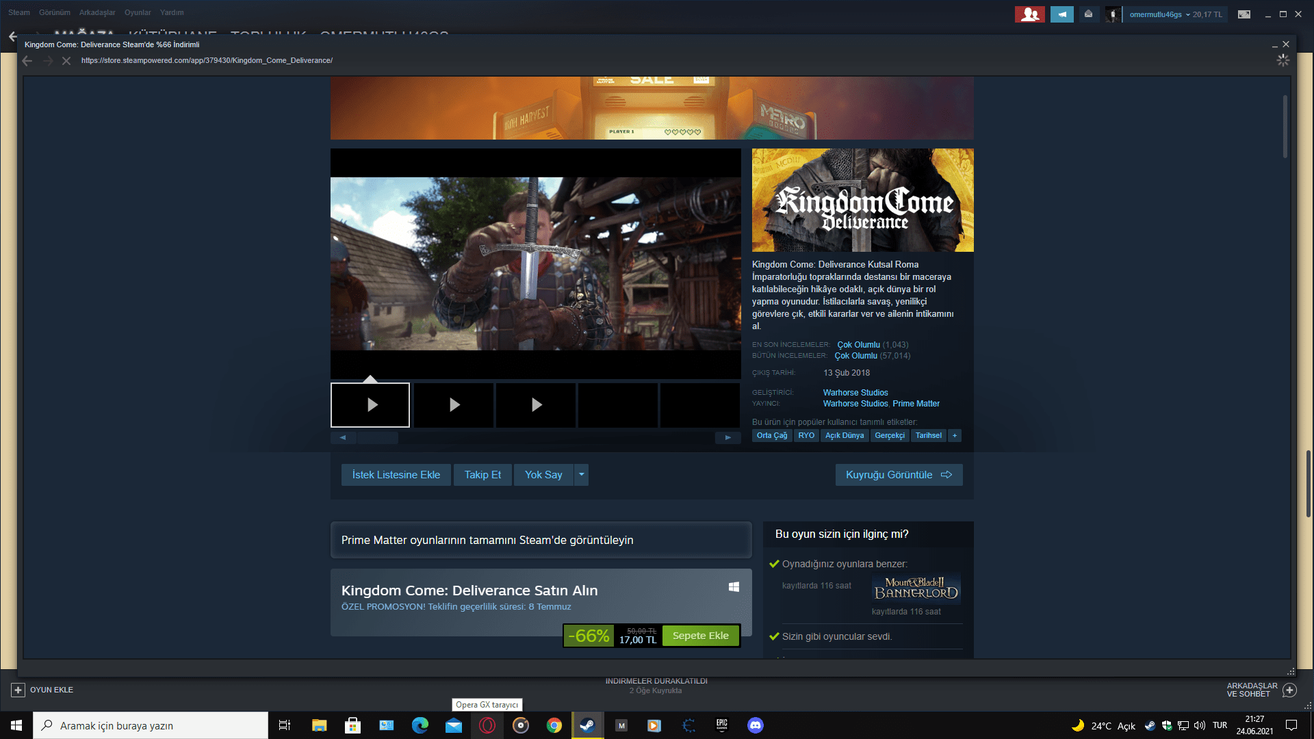Open Microsoft Store from the taskbar
1314x739 pixels.
point(353,725)
